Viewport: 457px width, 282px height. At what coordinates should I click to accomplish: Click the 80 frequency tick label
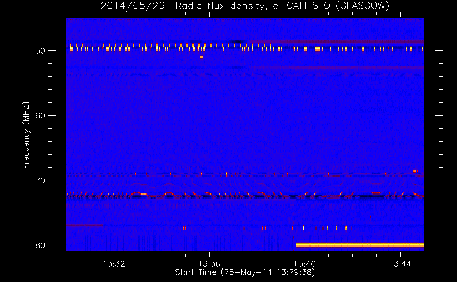pyautogui.click(x=40, y=245)
